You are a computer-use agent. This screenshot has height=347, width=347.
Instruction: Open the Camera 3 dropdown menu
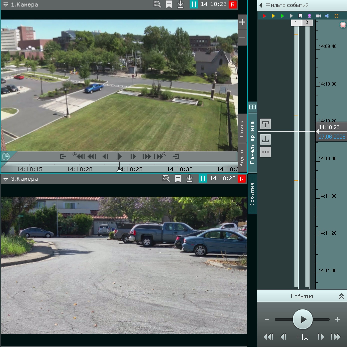click(6, 179)
